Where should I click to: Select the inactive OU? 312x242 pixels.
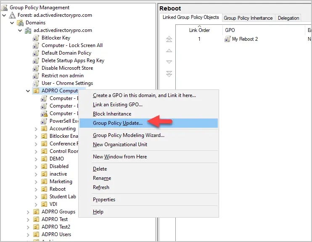(x=58, y=174)
